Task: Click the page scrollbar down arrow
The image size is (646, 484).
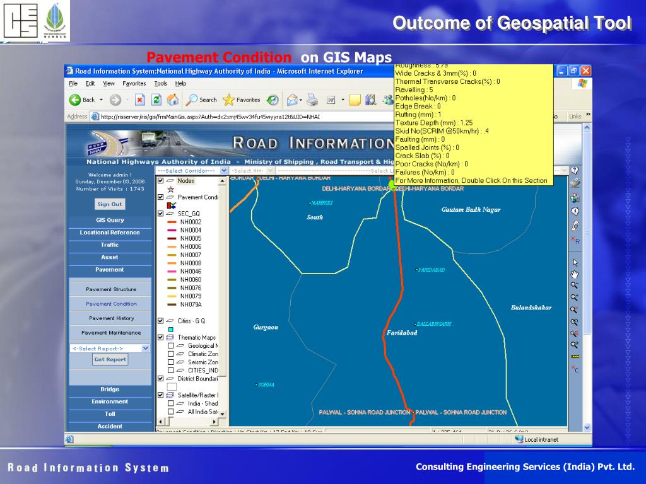Action: coord(587,428)
